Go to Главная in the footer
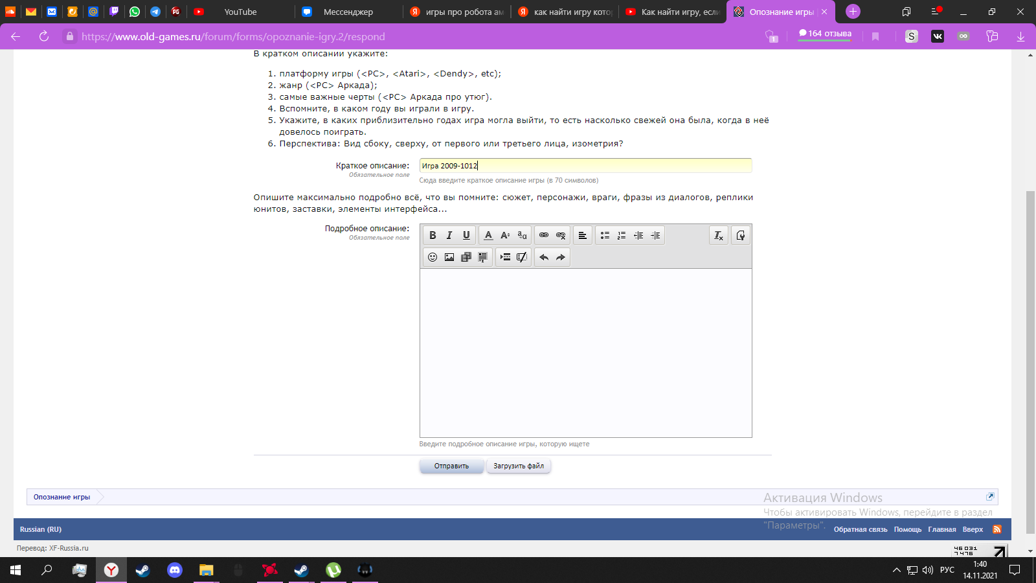 [942, 529]
